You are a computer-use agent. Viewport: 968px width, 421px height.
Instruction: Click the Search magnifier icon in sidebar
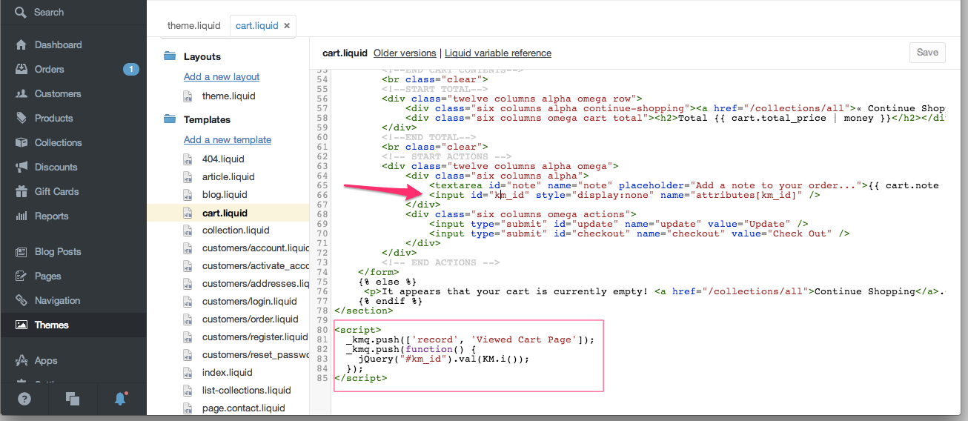[21, 13]
